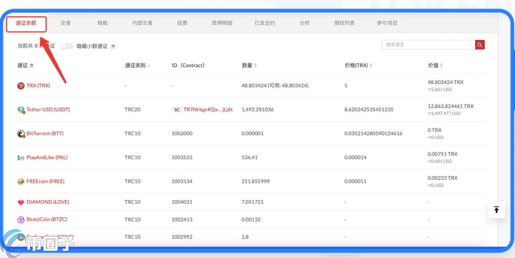The width and height of the screenshot is (515, 258).
Task: Open the 质押明细 tab
Action: tap(222, 23)
